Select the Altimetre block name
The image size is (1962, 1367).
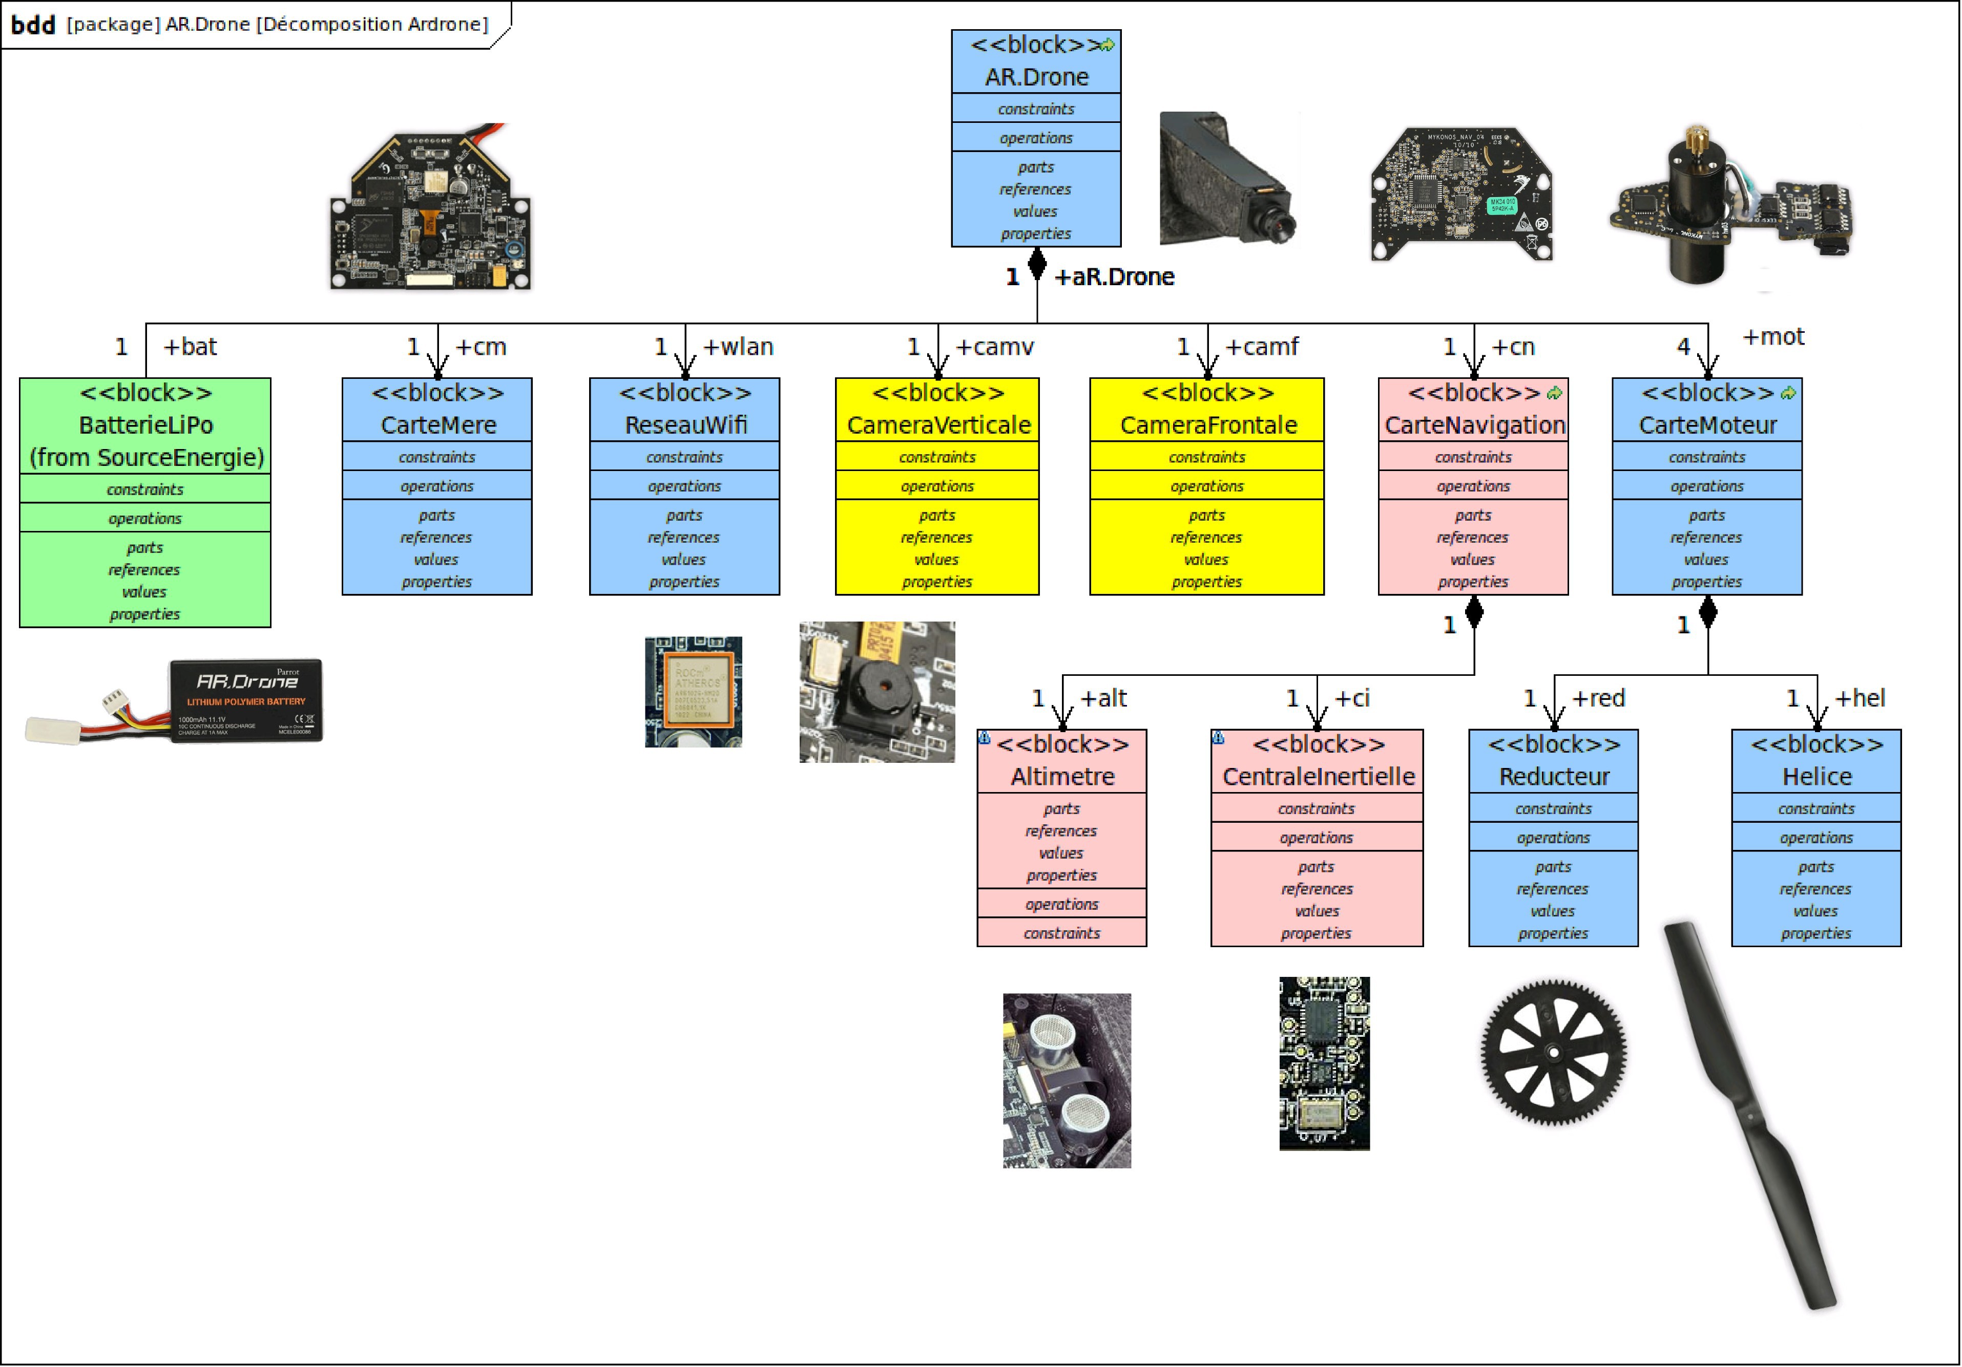tap(1062, 776)
